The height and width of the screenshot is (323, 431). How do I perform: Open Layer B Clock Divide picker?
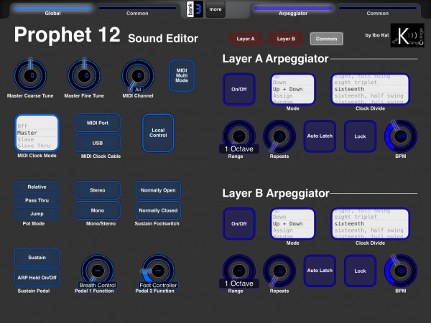coord(370,223)
